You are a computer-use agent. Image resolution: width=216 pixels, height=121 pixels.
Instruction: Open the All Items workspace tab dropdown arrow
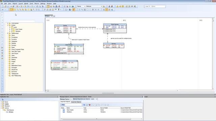coord(52,16)
